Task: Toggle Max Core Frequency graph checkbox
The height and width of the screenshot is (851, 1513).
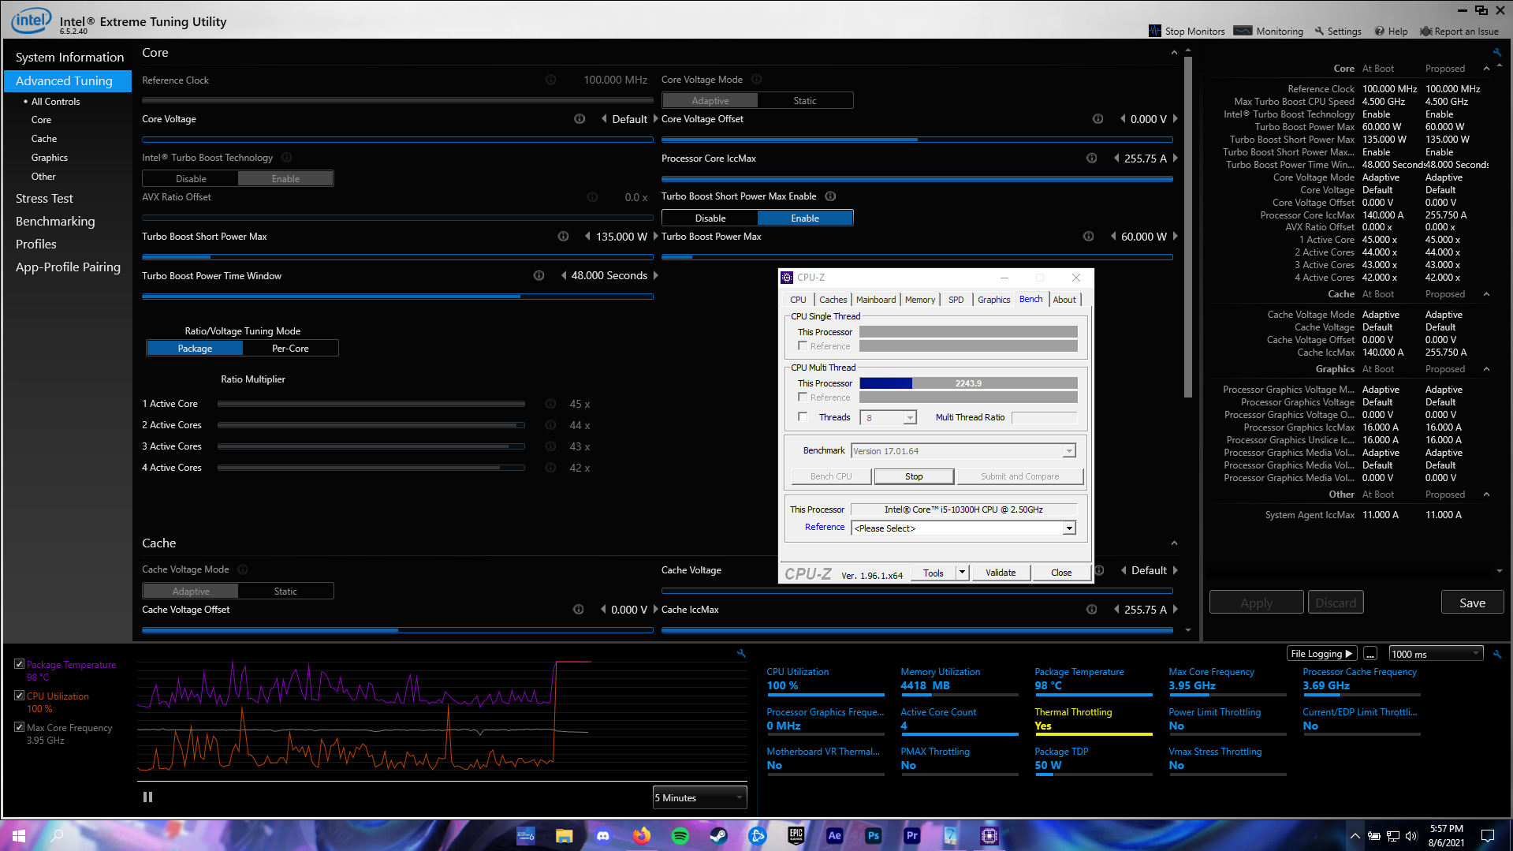Action: (20, 727)
